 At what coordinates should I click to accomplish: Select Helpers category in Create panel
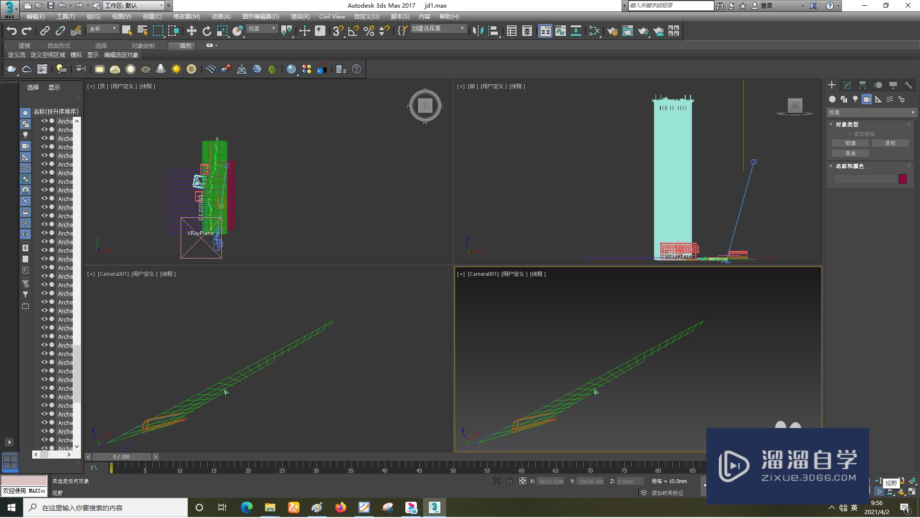[x=878, y=99]
